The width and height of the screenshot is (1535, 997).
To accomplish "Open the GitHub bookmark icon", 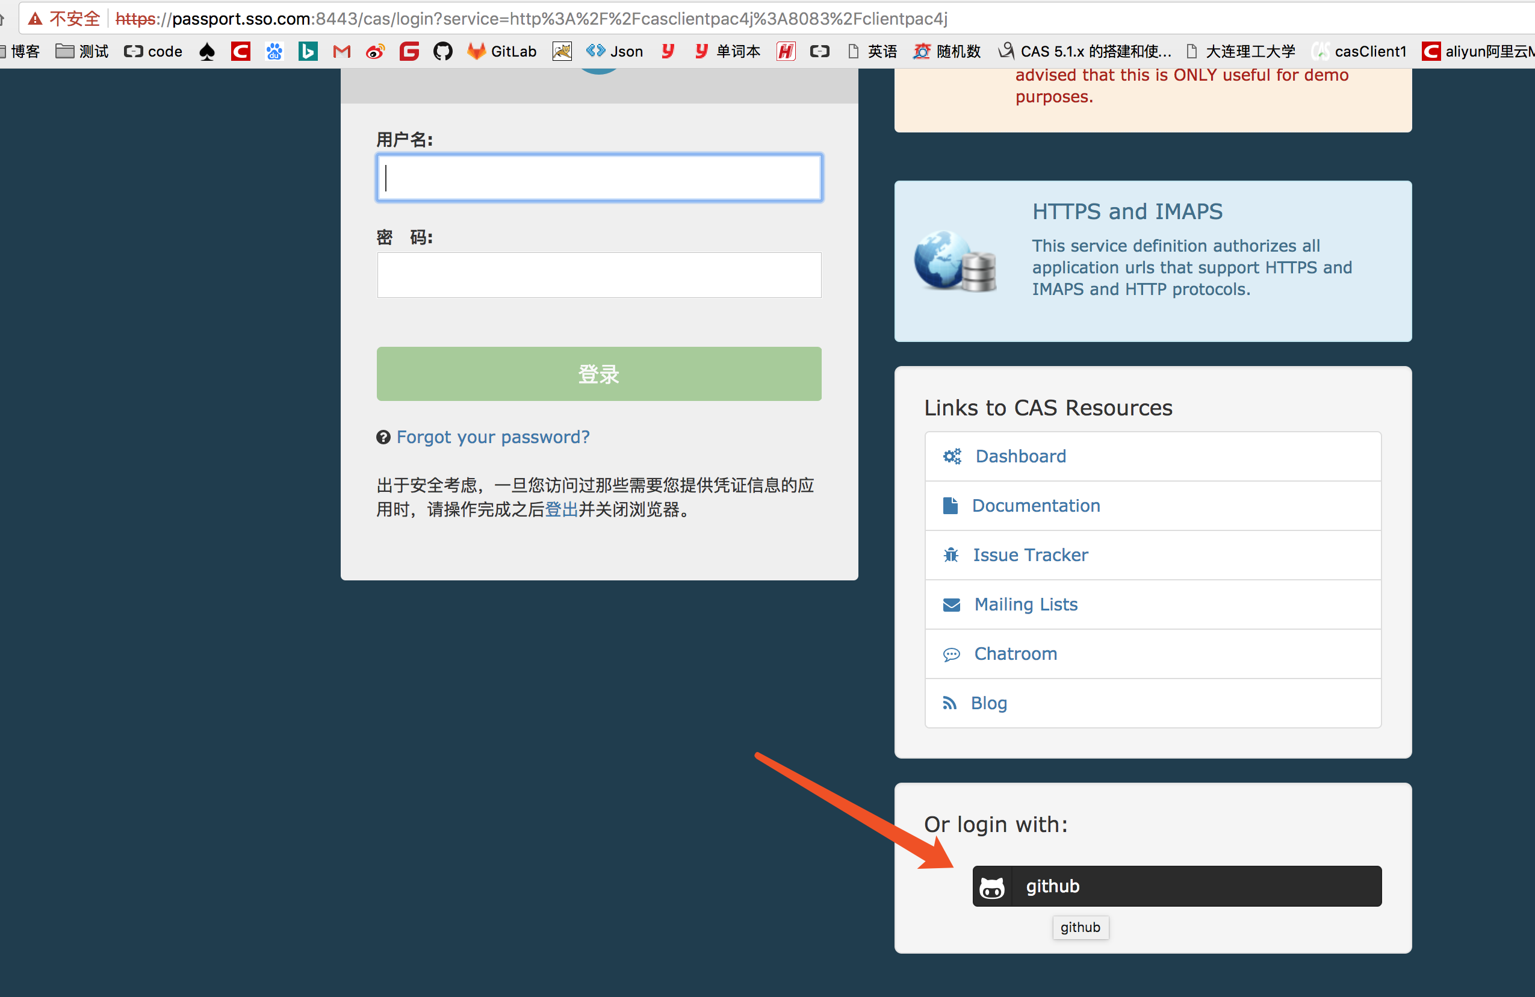I will pyautogui.click(x=442, y=52).
